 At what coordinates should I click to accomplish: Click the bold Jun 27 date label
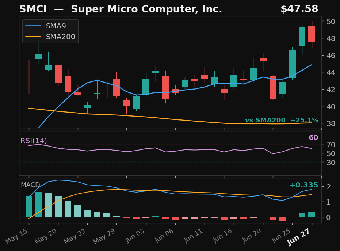coord(299,237)
